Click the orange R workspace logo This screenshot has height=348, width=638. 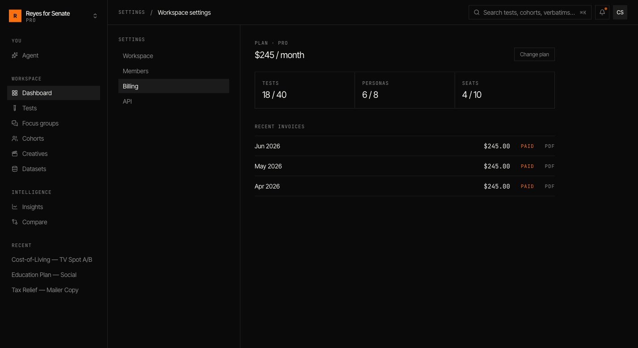(x=15, y=16)
